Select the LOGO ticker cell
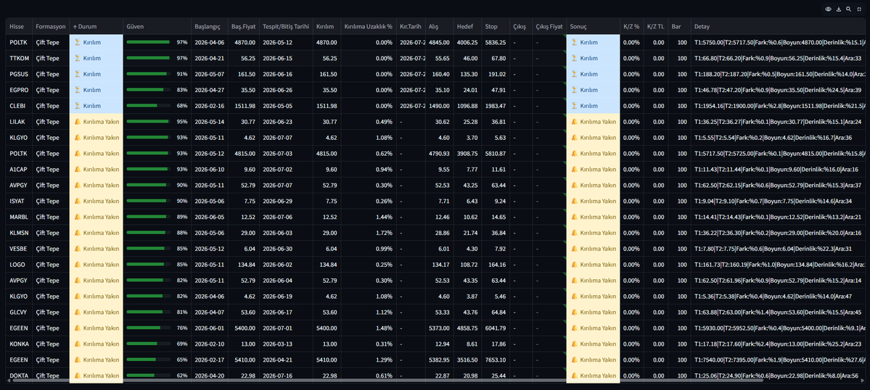Image resolution: width=870 pixels, height=390 pixels. [19, 265]
